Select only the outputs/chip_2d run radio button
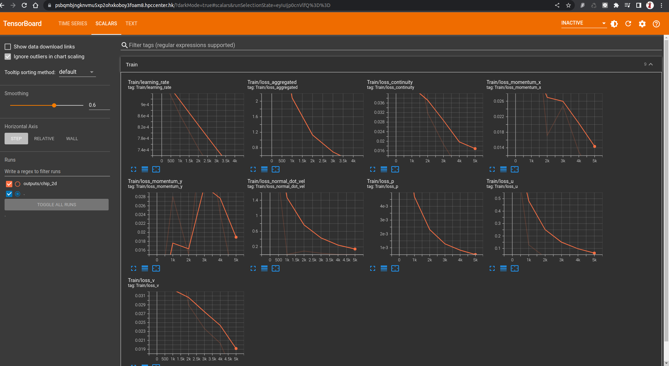 18,184
